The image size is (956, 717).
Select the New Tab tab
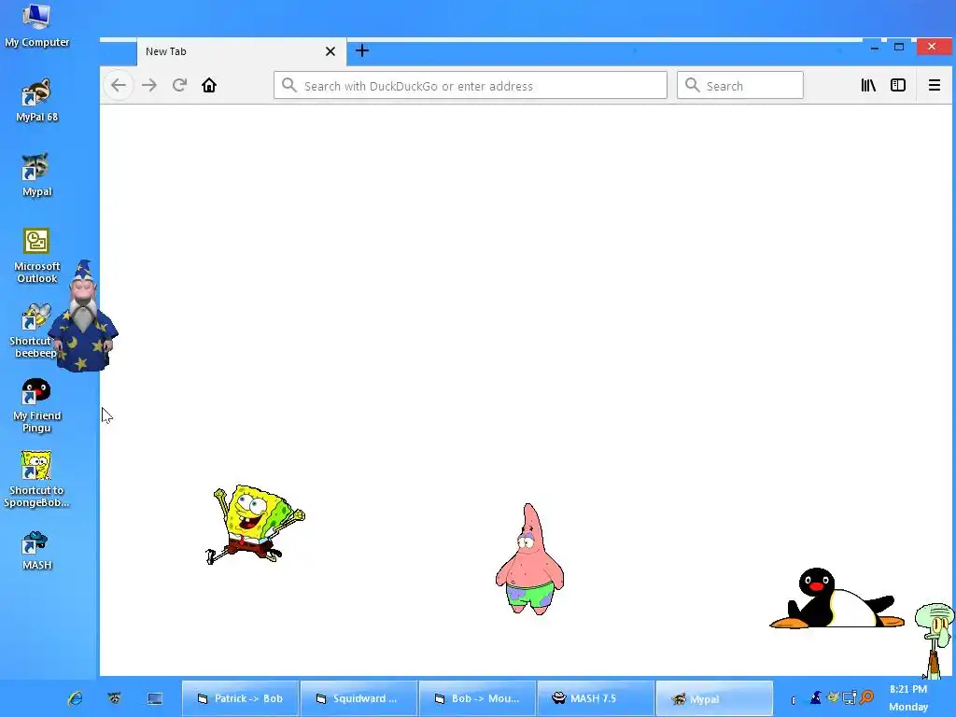click(x=242, y=51)
